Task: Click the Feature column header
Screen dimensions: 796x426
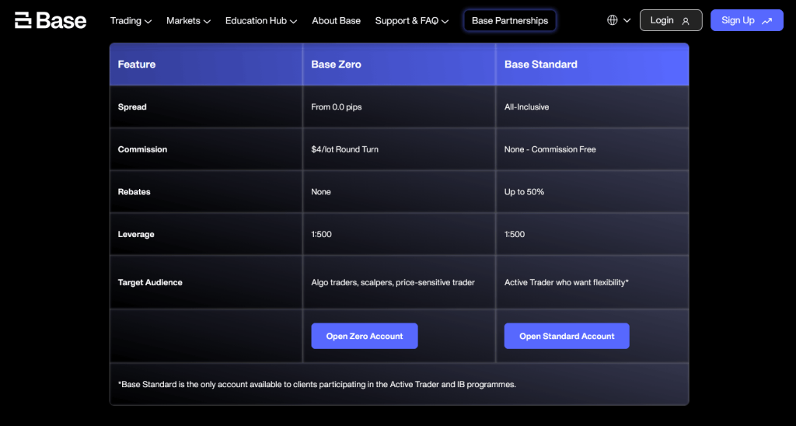Action: pyautogui.click(x=206, y=65)
